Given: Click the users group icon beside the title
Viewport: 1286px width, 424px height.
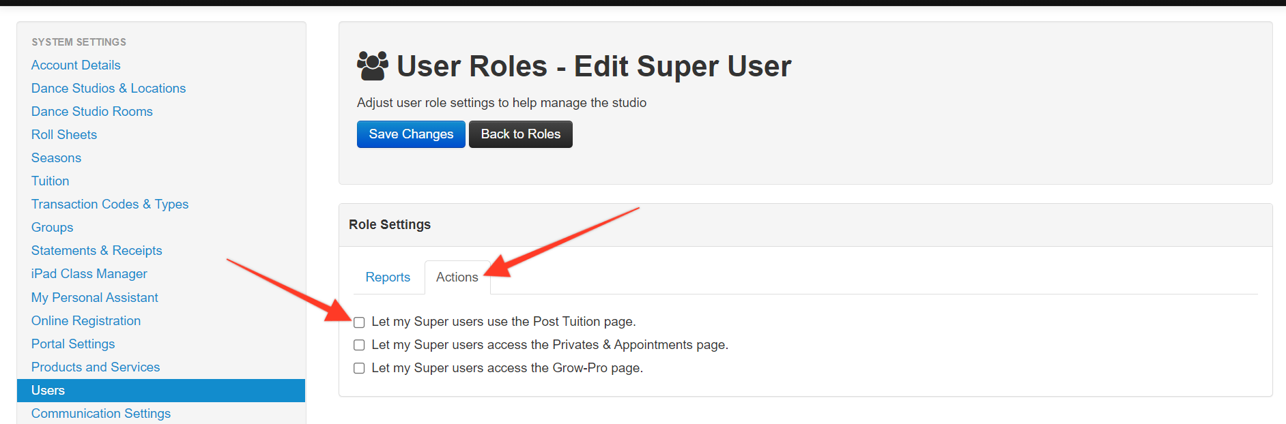Looking at the screenshot, I should 373,66.
